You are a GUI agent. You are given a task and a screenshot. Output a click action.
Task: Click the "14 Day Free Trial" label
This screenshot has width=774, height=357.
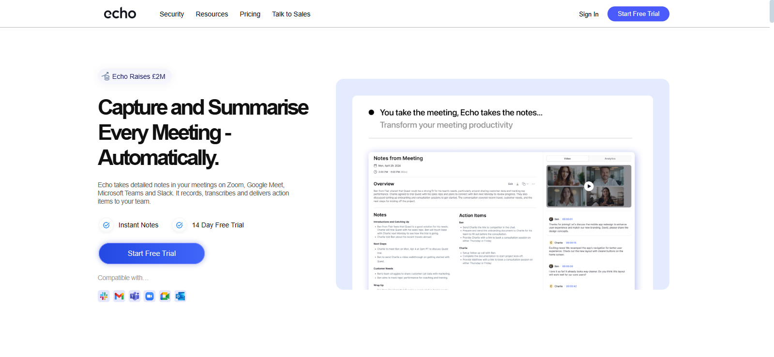[218, 225]
